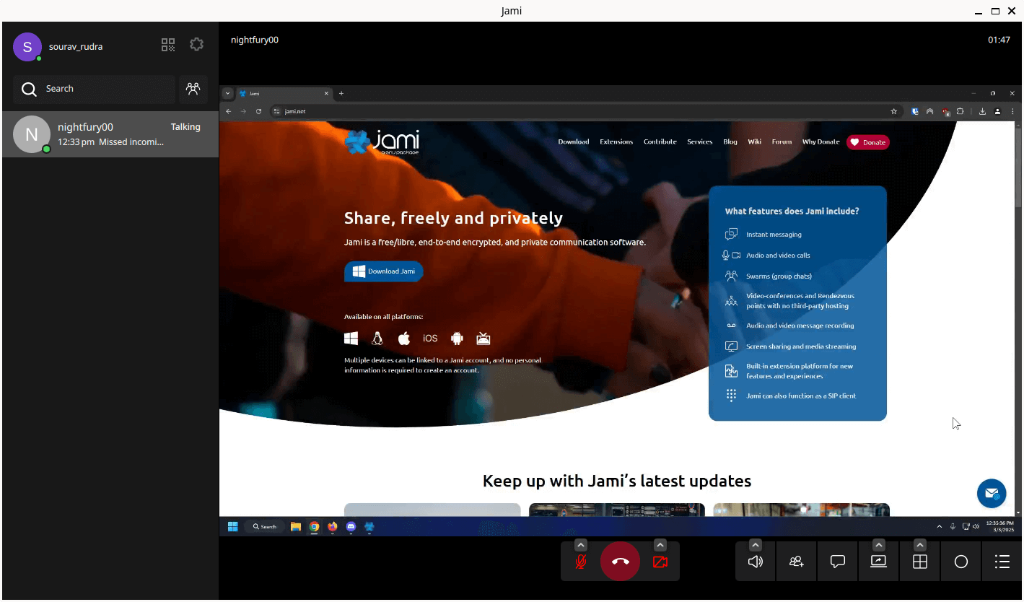Toggle off the sourav_rudra online status avatar
1024x602 pixels.
[x=27, y=46]
